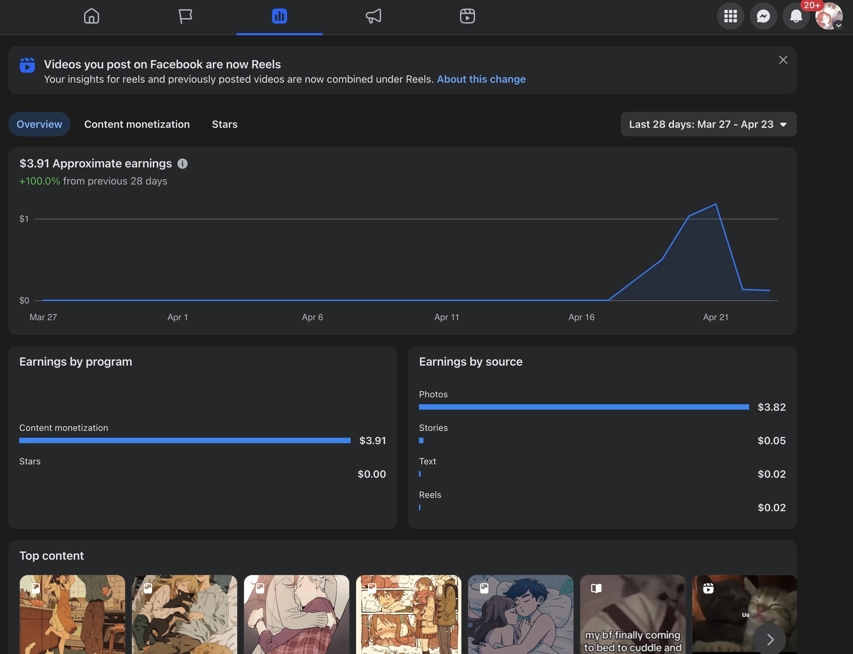Expand the profile avatar account menu
853x654 pixels.
pos(829,16)
